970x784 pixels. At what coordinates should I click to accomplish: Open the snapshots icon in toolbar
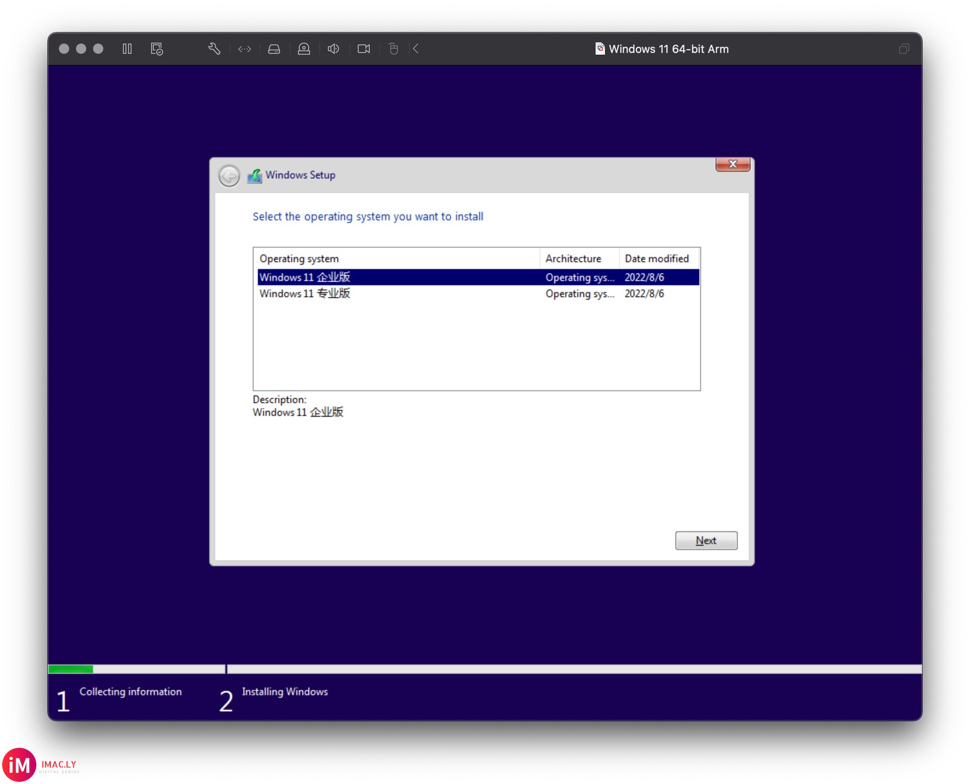[x=157, y=49]
